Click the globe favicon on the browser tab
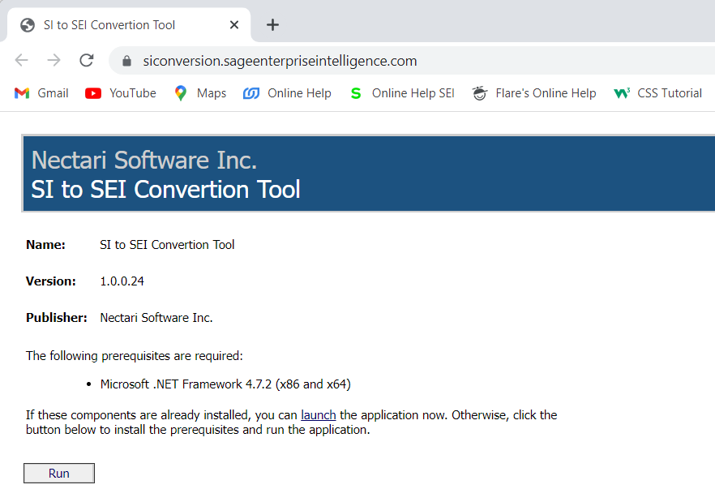 click(27, 25)
